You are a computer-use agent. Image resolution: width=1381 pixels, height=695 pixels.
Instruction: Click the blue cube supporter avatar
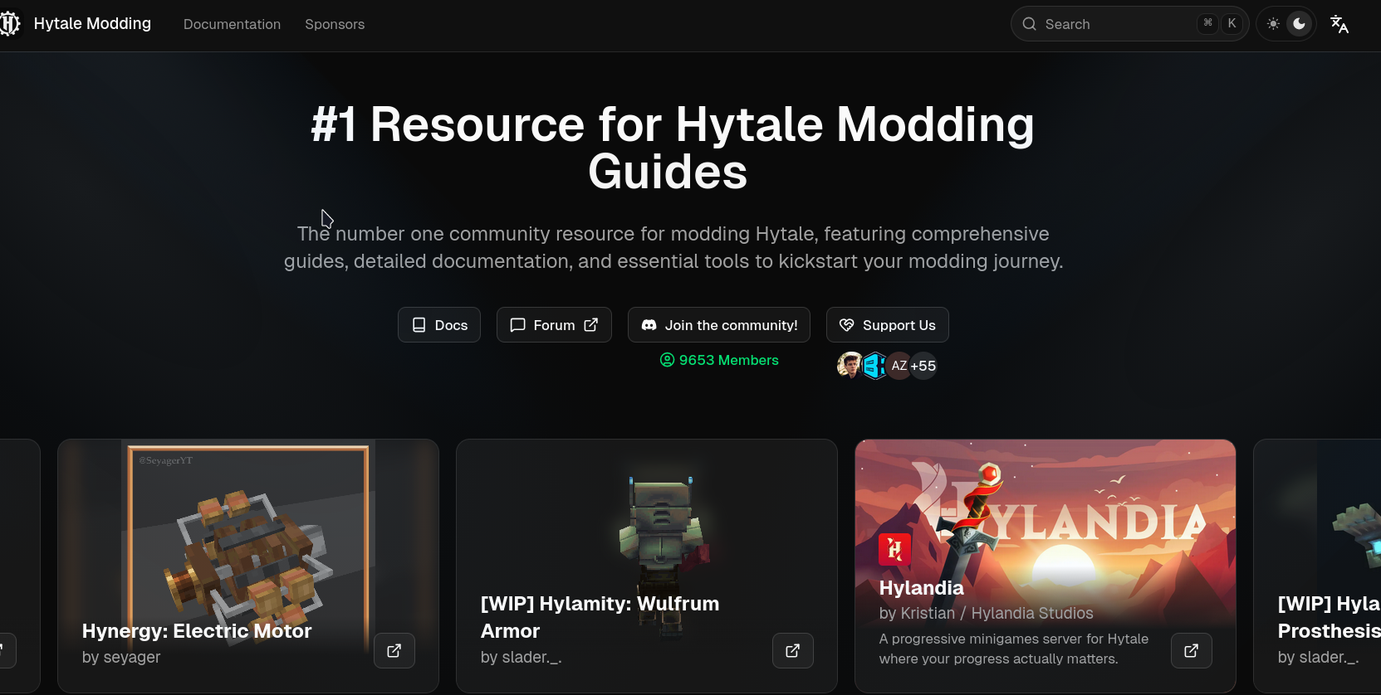pyautogui.click(x=874, y=365)
